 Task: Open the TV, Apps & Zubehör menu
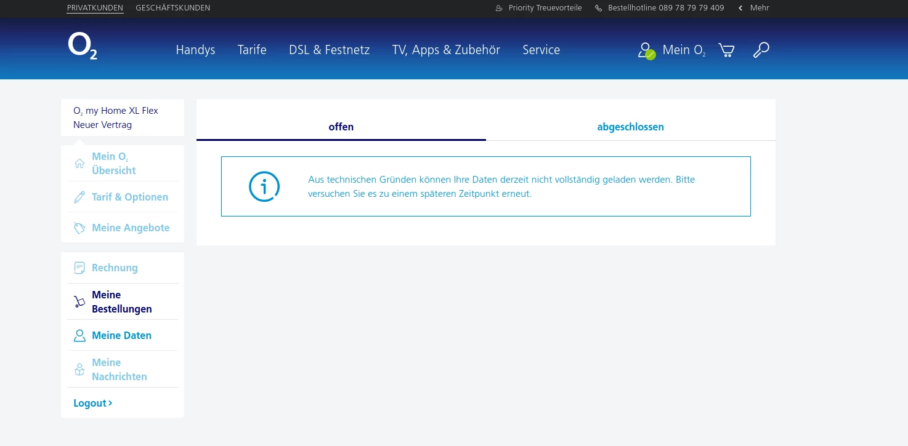446,50
